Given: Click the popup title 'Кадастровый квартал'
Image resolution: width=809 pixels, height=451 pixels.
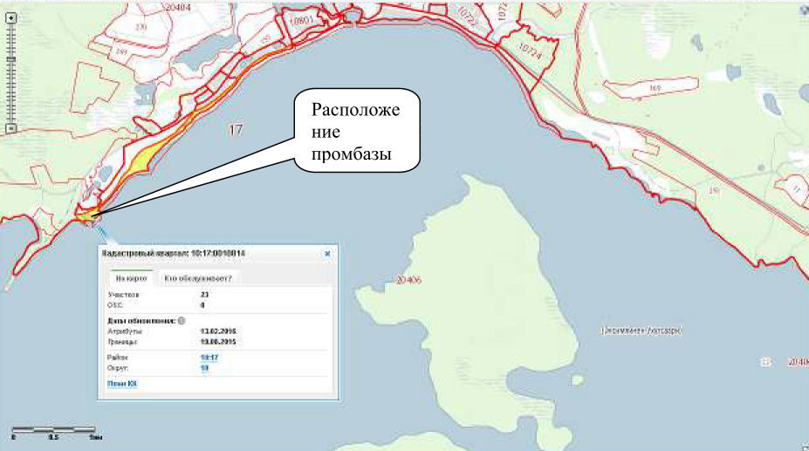Looking at the screenshot, I should point(175,254).
